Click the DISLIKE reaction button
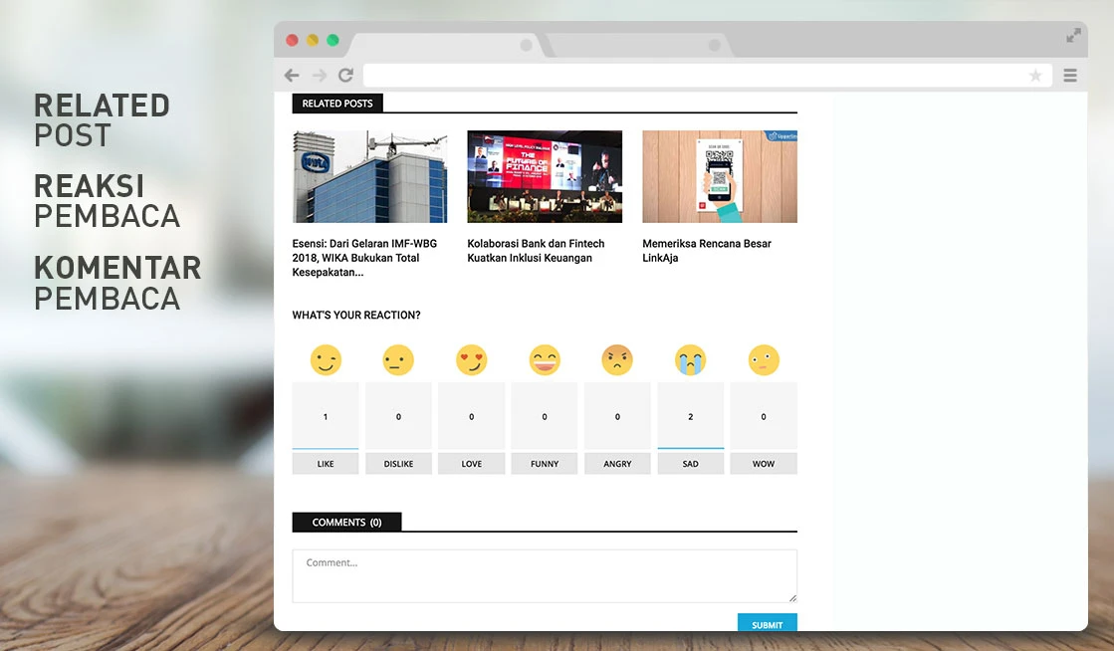The image size is (1114, 651). 398,464
